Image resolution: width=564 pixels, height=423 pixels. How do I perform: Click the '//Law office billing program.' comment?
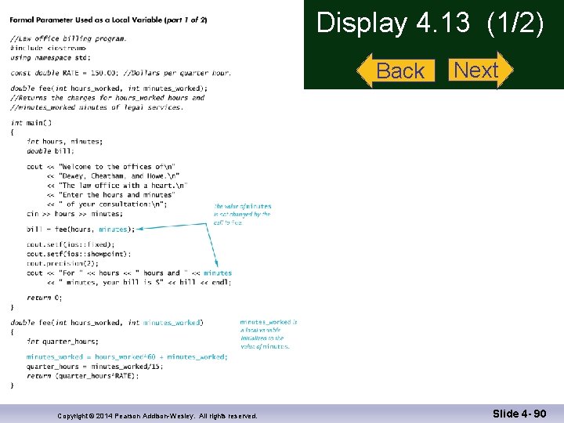click(68, 38)
